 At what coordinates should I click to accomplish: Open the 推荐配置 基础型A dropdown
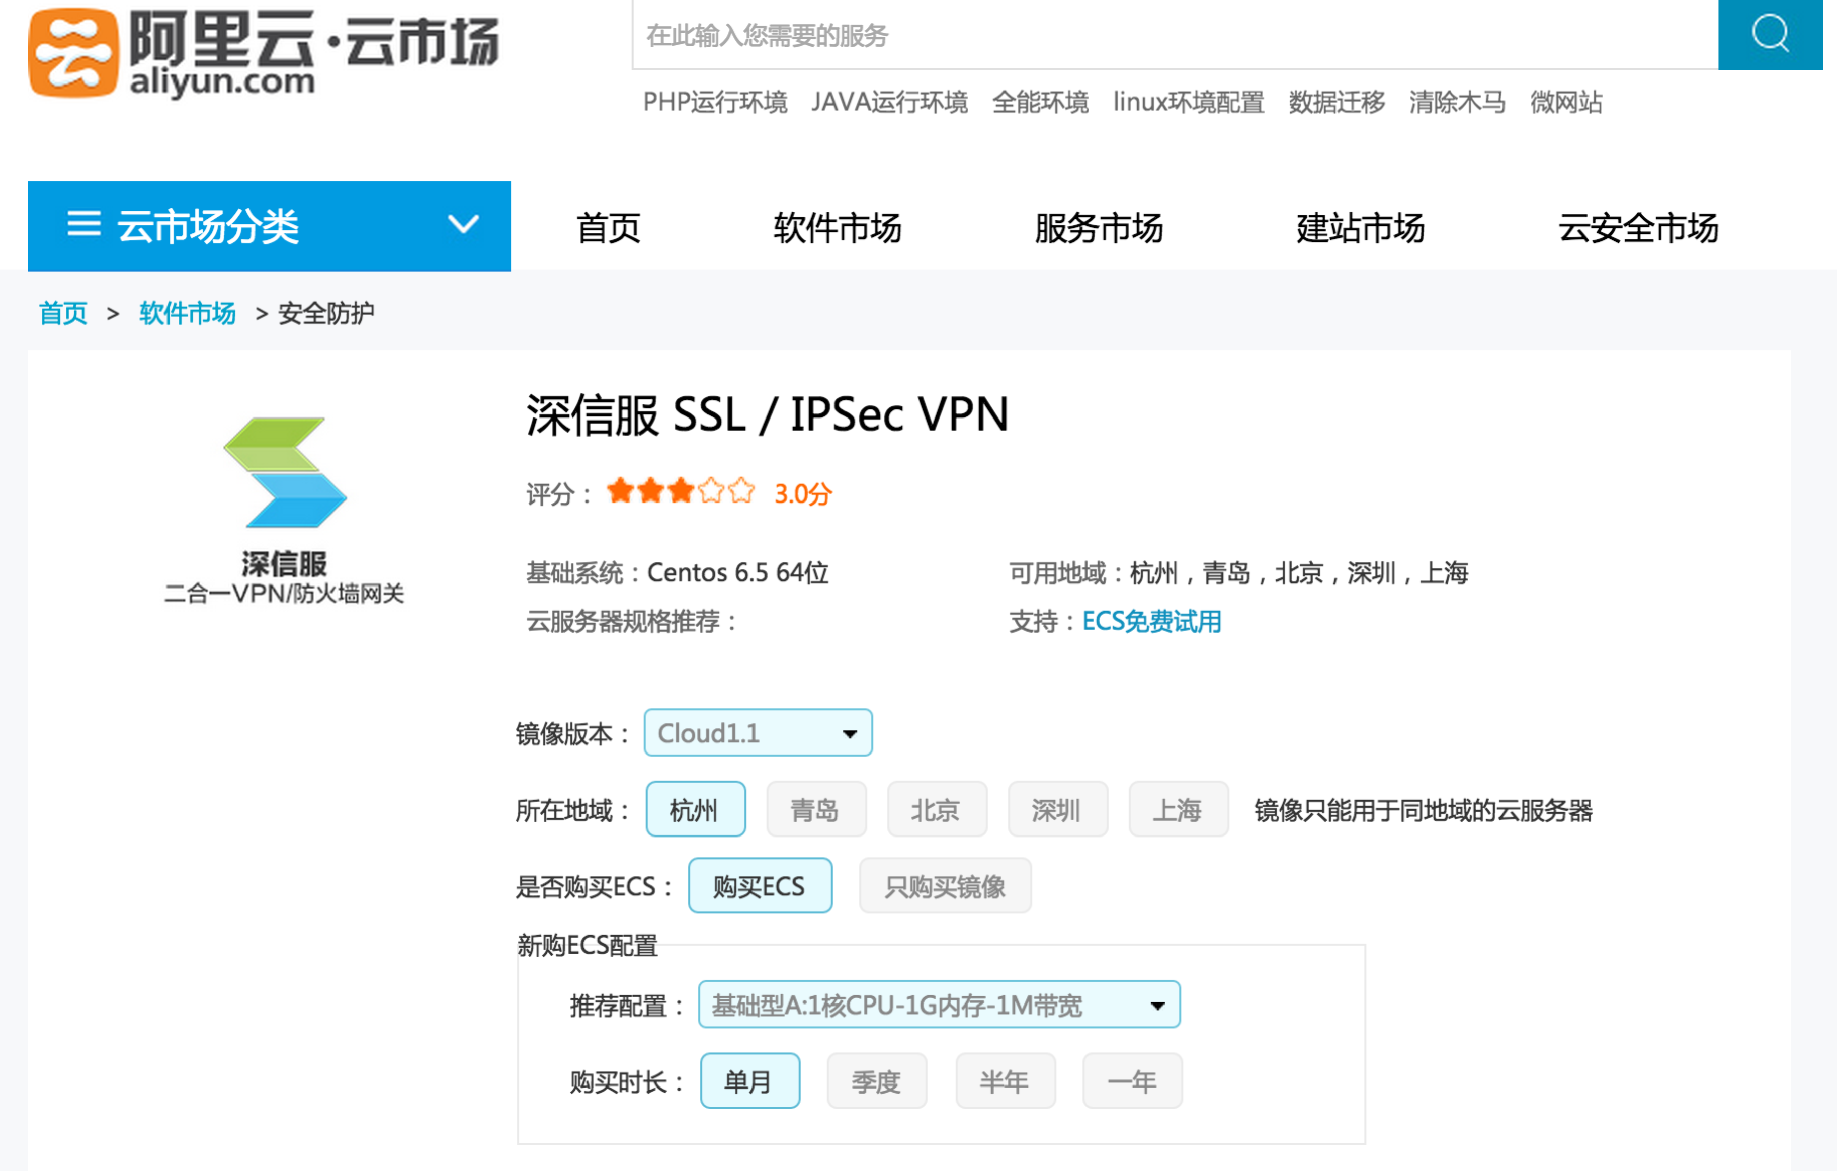(939, 1005)
